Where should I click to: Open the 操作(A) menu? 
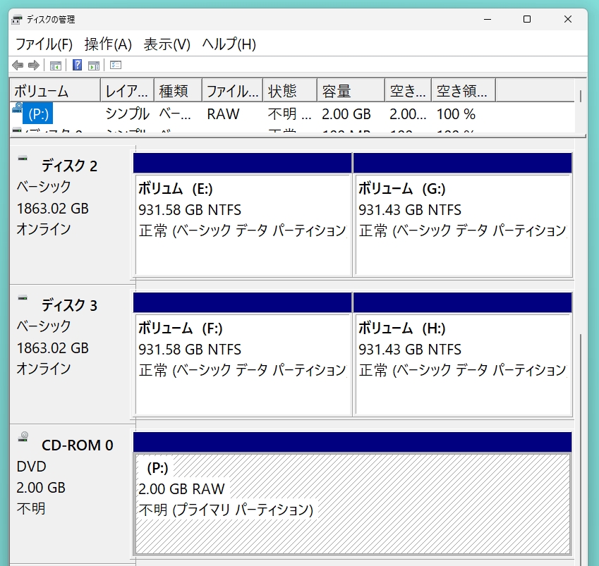coord(108,44)
